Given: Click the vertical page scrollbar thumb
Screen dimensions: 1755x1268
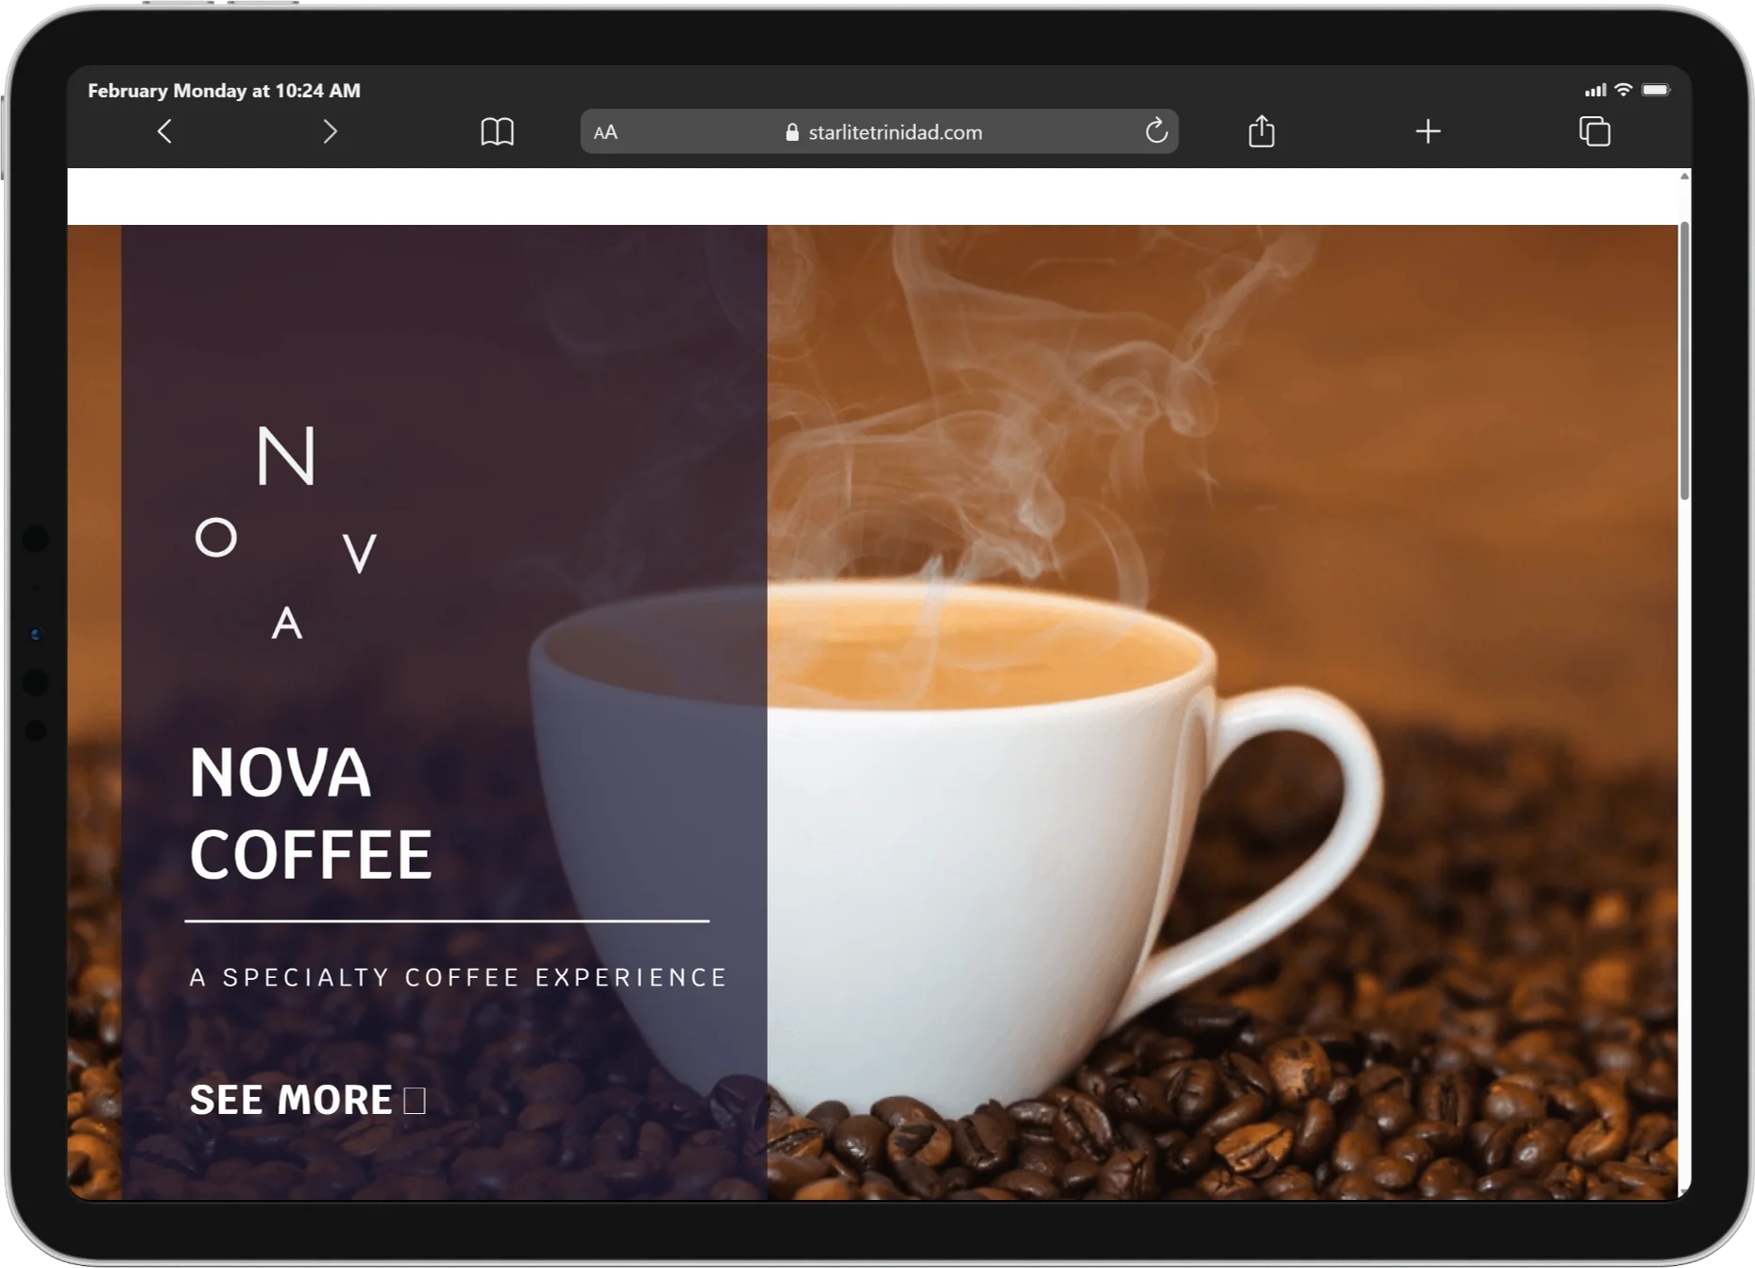Looking at the screenshot, I should tap(1684, 361).
